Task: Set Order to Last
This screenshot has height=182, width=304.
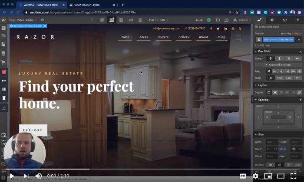Action: click(x=289, y=78)
